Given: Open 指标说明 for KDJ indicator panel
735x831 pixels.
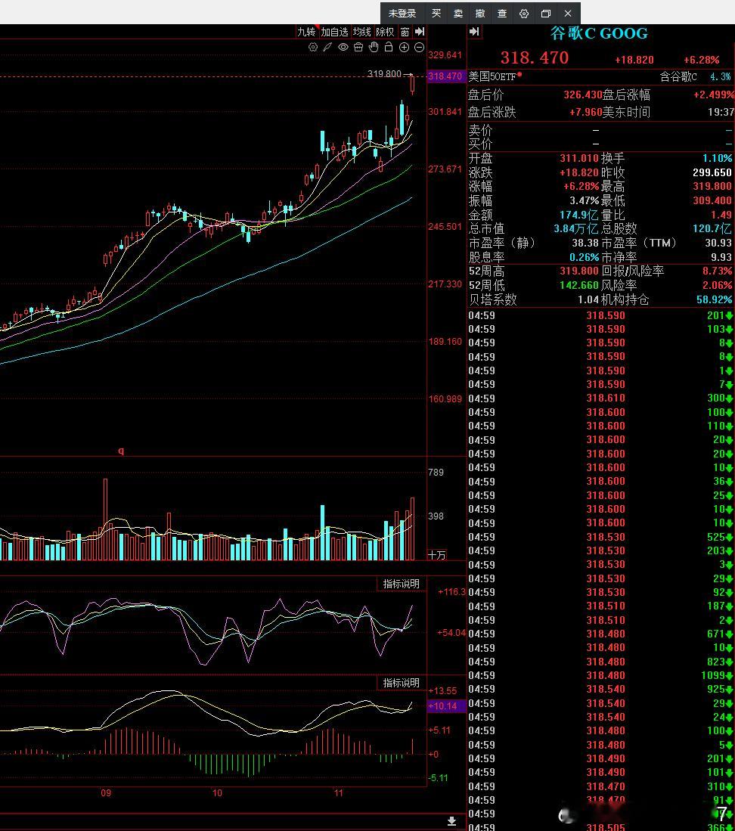Looking at the screenshot, I should click(x=402, y=584).
